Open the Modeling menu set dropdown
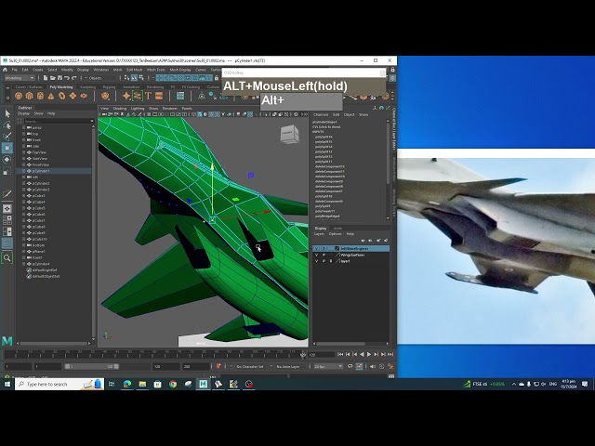The width and height of the screenshot is (595, 446). (x=20, y=78)
